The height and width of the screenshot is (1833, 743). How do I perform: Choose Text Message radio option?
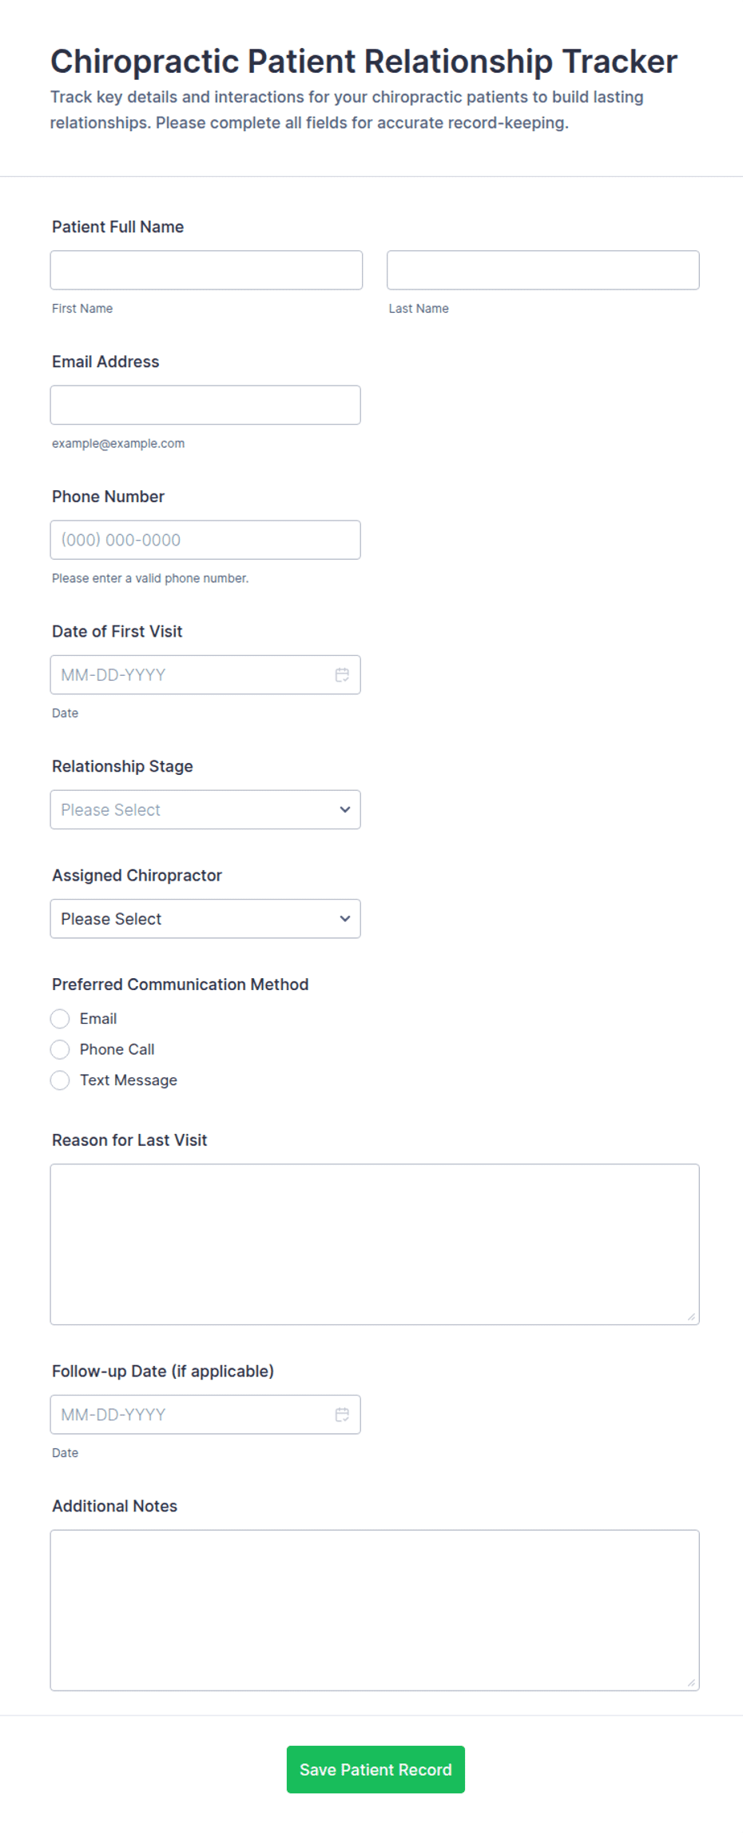[x=60, y=1080]
